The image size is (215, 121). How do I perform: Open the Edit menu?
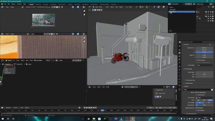pyautogui.click(x=9, y=4)
